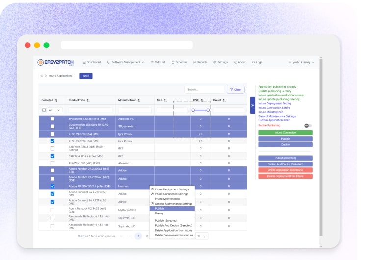Click the Manufacturer filter input
This screenshot has width=369, height=260.
[x=135, y=110]
